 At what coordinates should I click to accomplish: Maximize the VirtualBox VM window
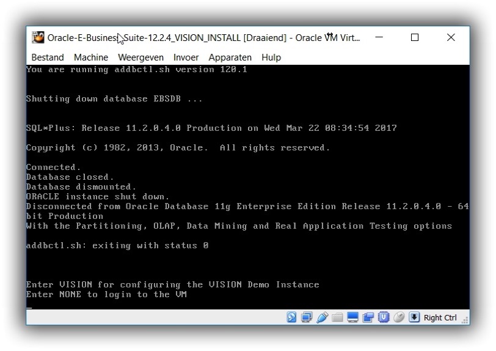coord(415,37)
